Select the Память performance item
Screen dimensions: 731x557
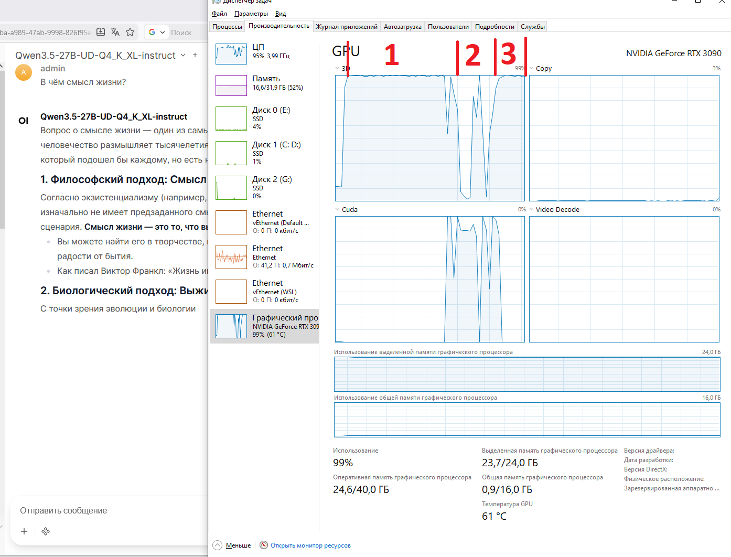tap(265, 83)
